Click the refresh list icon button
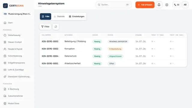The width and height of the screenshot is (192, 108). (x=56, y=27)
